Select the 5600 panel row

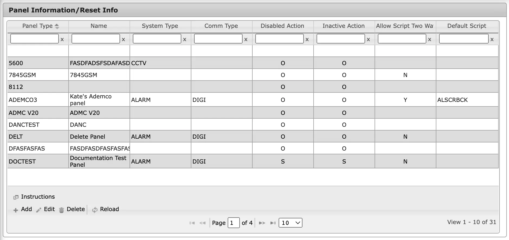pyautogui.click(x=253, y=63)
